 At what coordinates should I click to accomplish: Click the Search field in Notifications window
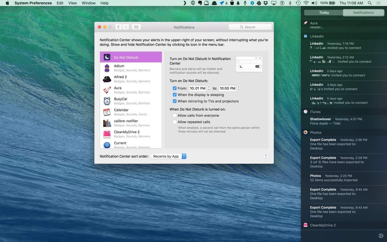[250, 27]
